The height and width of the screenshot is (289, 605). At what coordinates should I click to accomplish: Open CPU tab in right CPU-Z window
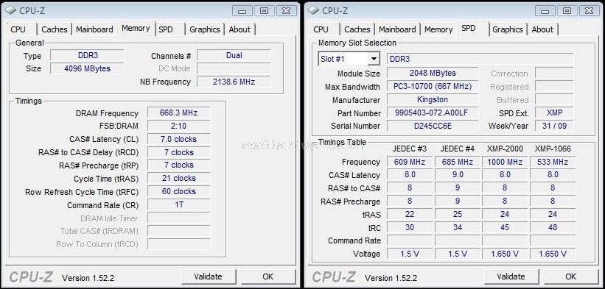[321, 29]
